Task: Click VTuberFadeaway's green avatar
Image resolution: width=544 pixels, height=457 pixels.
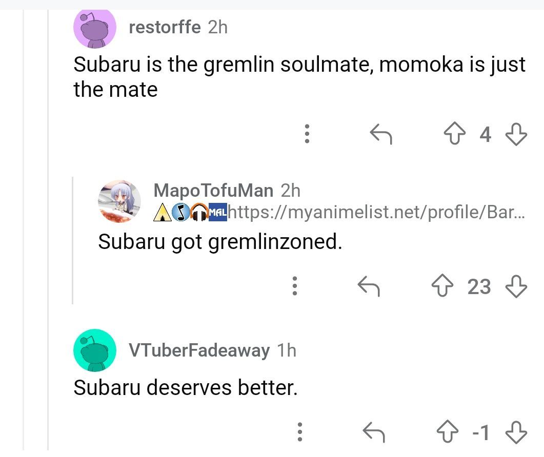Action: [x=95, y=350]
